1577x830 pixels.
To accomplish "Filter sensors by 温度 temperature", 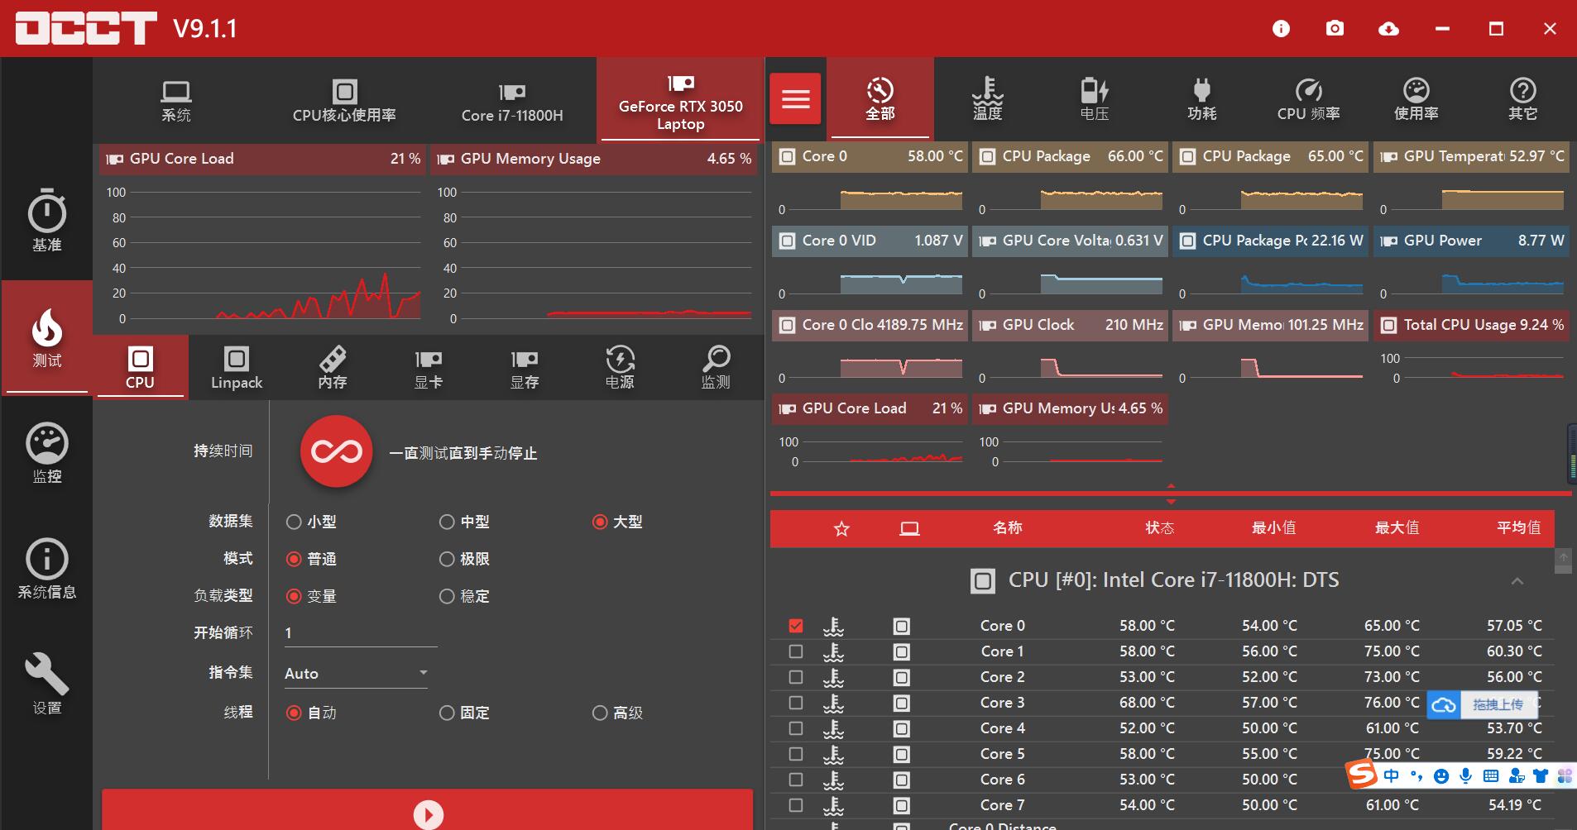I will (x=987, y=99).
